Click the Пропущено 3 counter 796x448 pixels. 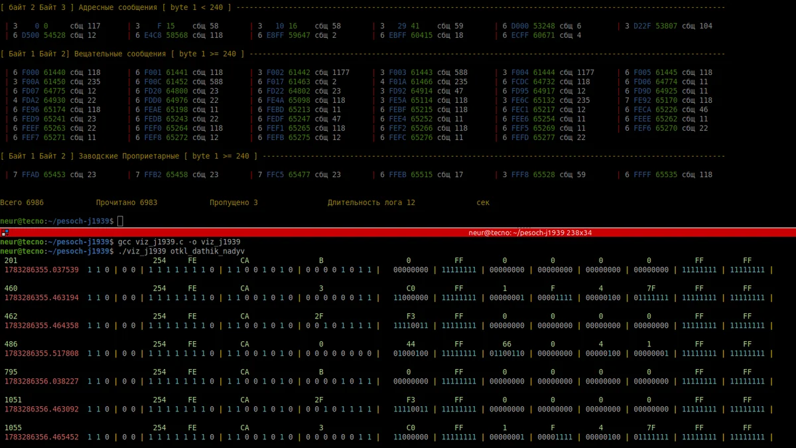pyautogui.click(x=234, y=202)
